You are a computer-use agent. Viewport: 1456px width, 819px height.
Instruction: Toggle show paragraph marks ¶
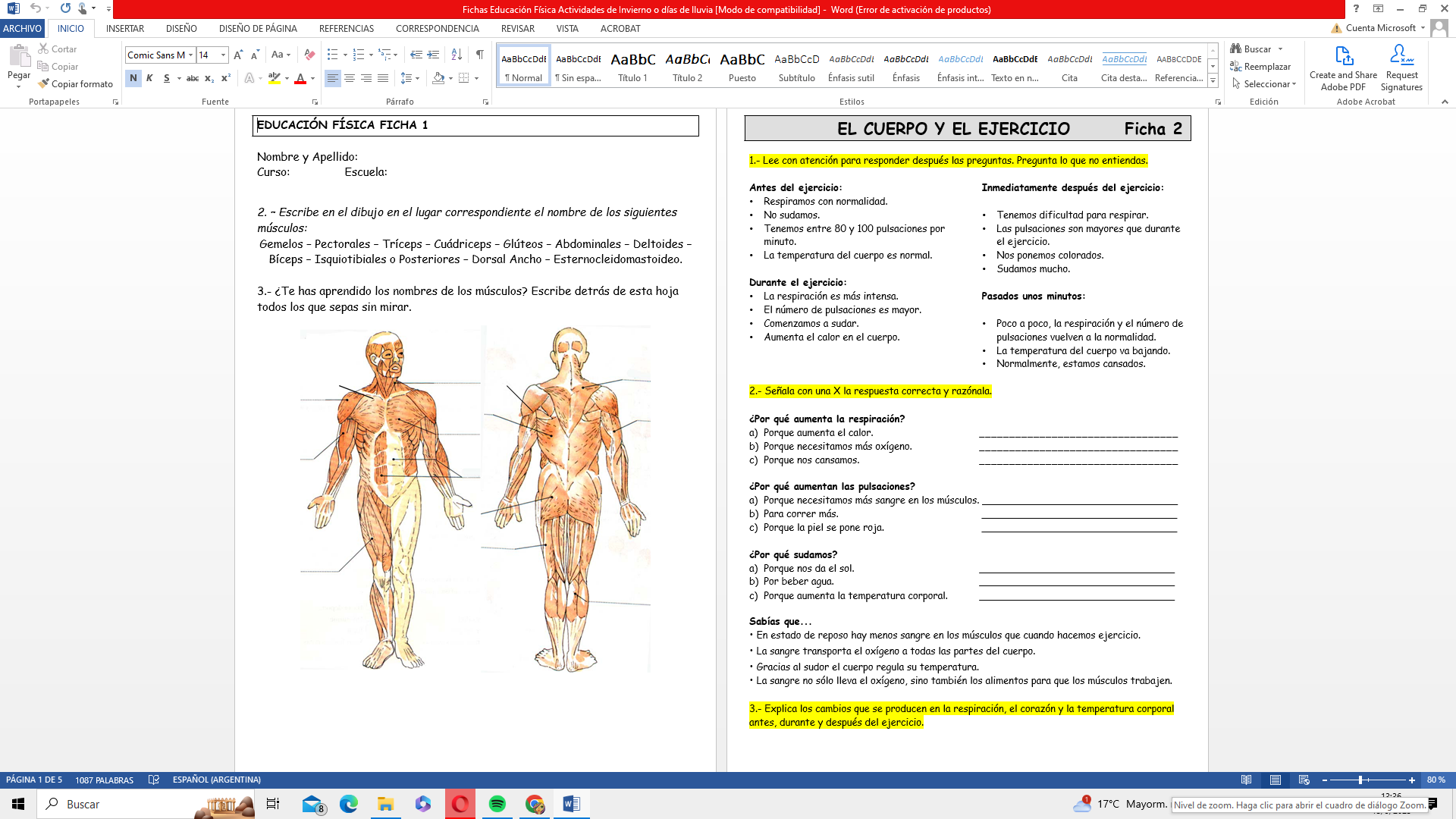point(479,55)
